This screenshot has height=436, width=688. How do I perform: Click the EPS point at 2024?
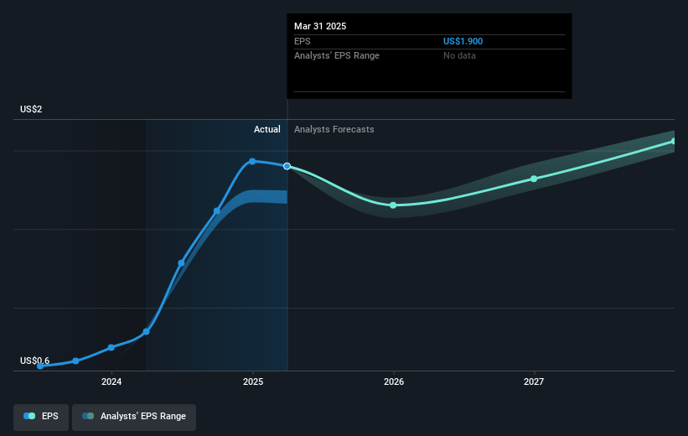[111, 347]
